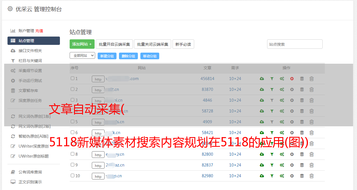Click the red 充值 link
Image resolution: width=357 pixels, height=190 pixels.
coord(39,31)
